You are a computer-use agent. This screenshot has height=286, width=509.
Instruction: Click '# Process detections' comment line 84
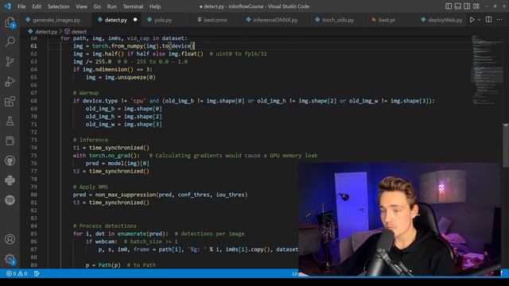(x=104, y=226)
